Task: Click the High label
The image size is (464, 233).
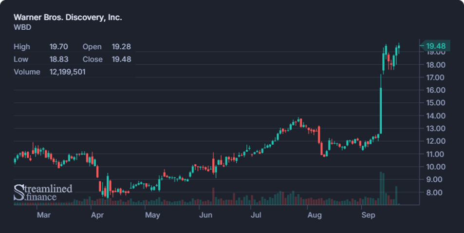Action: click(21, 46)
